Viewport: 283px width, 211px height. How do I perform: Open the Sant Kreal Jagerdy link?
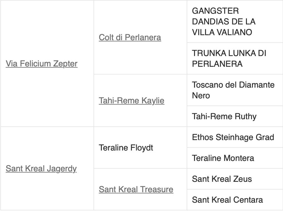pyautogui.click(x=41, y=168)
